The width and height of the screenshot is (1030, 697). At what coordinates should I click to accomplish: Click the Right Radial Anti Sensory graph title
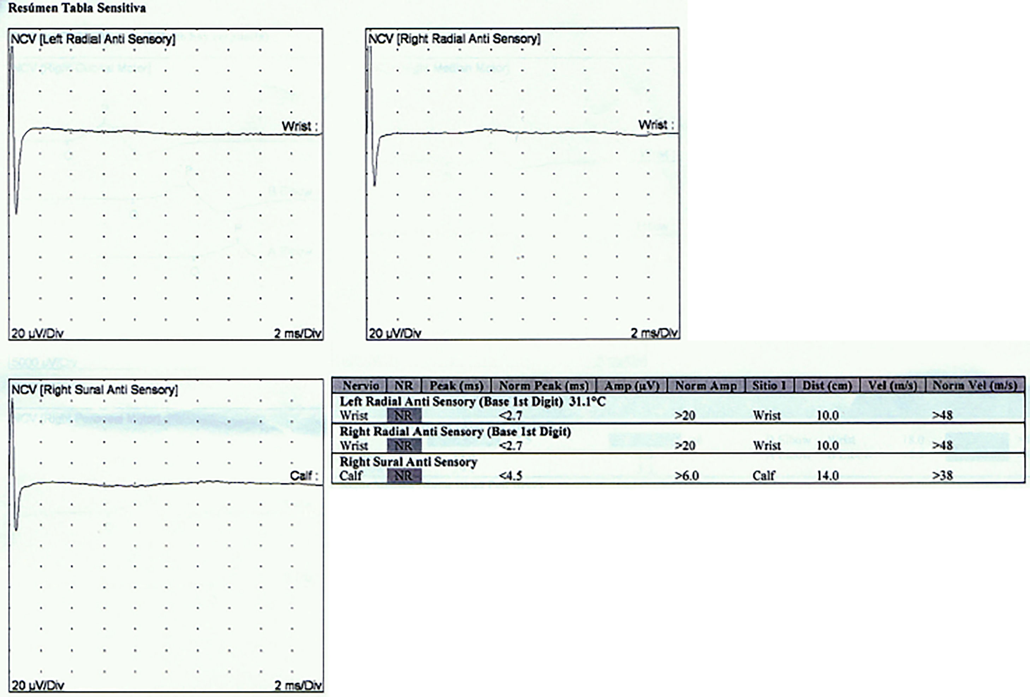(x=454, y=39)
